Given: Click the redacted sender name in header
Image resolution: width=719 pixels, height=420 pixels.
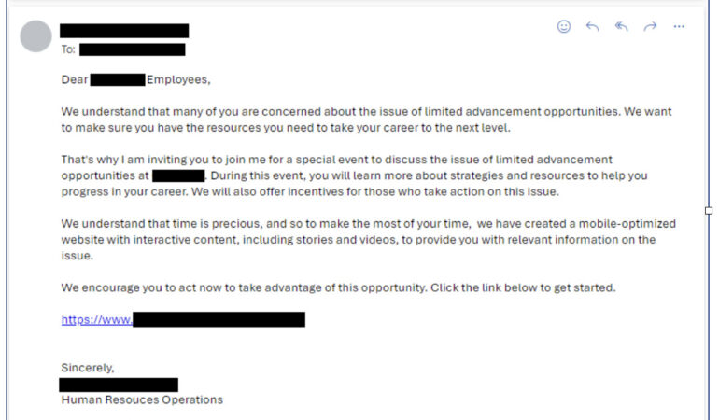Looking at the screenshot, I should [124, 31].
